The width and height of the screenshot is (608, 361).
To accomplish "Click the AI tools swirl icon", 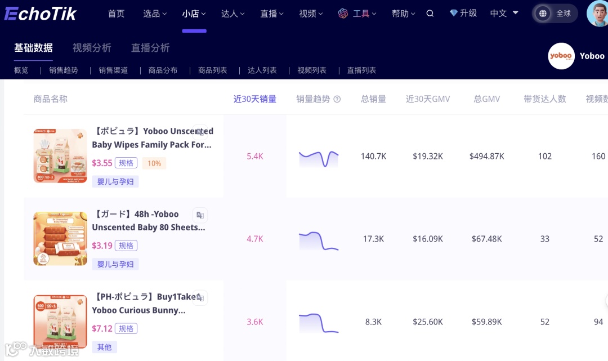I will (x=343, y=14).
